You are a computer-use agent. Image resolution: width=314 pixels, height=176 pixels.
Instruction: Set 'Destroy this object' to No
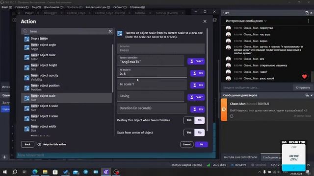click(200, 120)
